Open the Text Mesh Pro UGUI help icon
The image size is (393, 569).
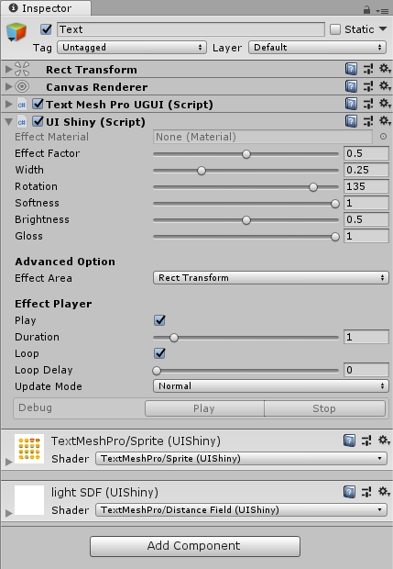click(351, 104)
